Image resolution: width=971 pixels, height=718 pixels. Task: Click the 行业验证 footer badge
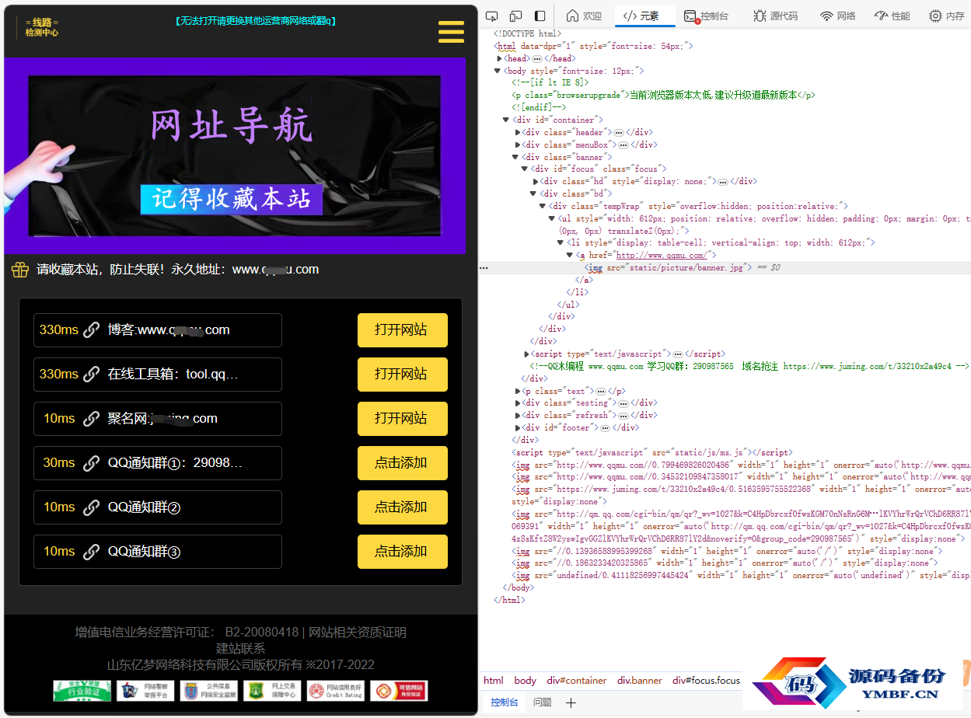pos(82,691)
